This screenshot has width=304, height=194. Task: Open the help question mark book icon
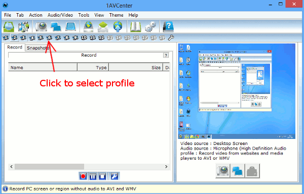tap(168, 27)
